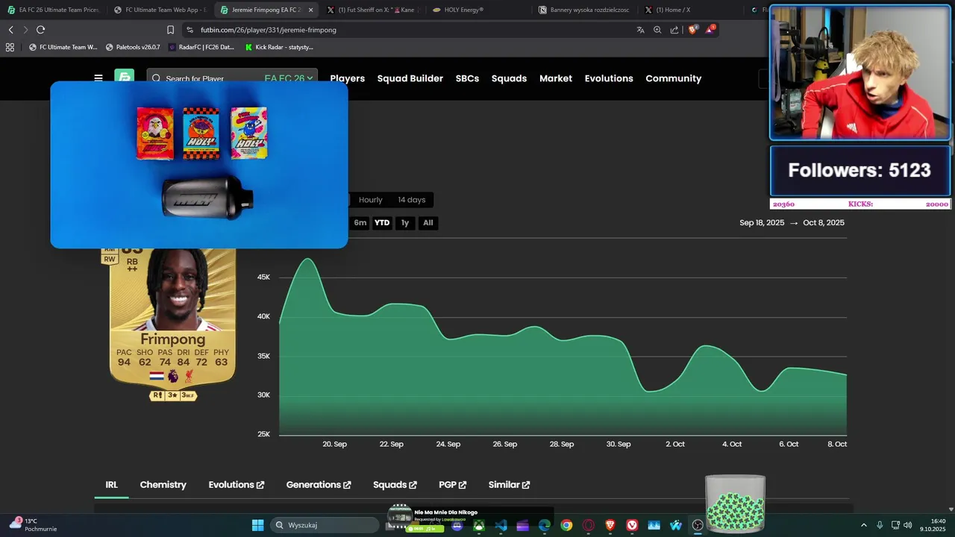Reload the Futbin page

40,30
